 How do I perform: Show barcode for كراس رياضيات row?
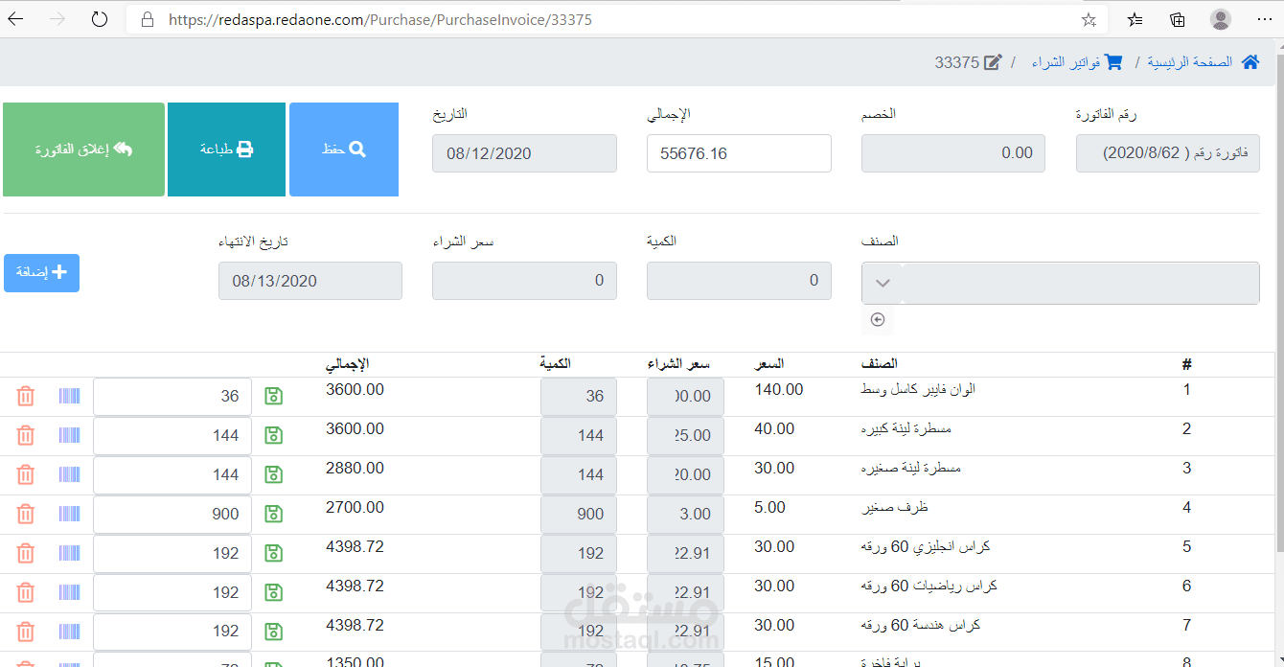coord(69,592)
